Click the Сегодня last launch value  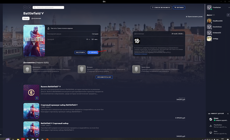click(95, 34)
